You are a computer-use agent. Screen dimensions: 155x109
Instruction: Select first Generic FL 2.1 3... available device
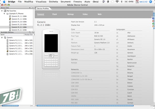[16, 40]
